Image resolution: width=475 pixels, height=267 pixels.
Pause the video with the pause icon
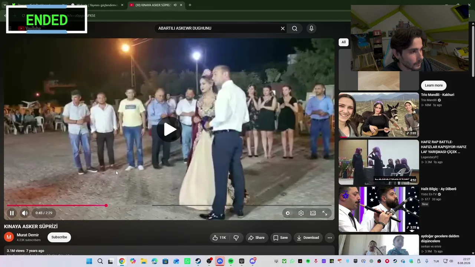click(12, 213)
